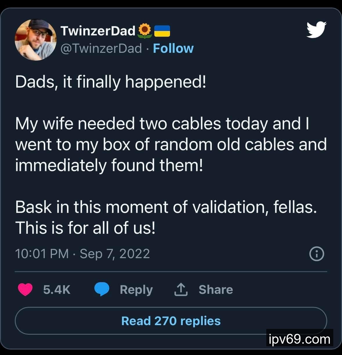Open TwinzerDad's profile picture
Screen dimensions: 342x355
(36, 40)
